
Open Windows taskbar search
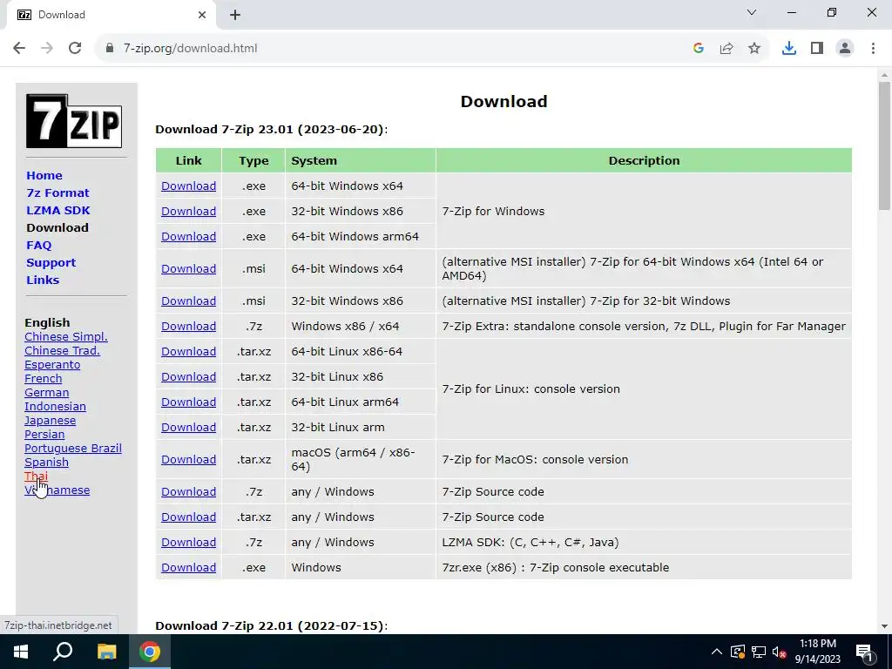point(63,652)
